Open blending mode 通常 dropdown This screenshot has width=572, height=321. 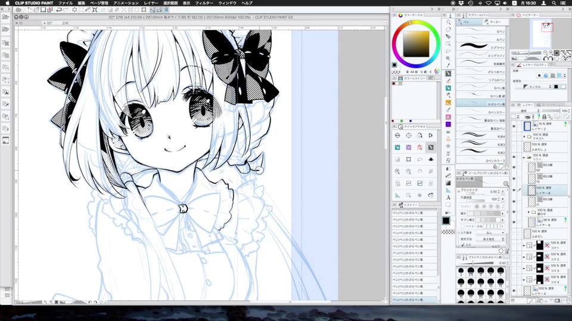[x=526, y=111]
